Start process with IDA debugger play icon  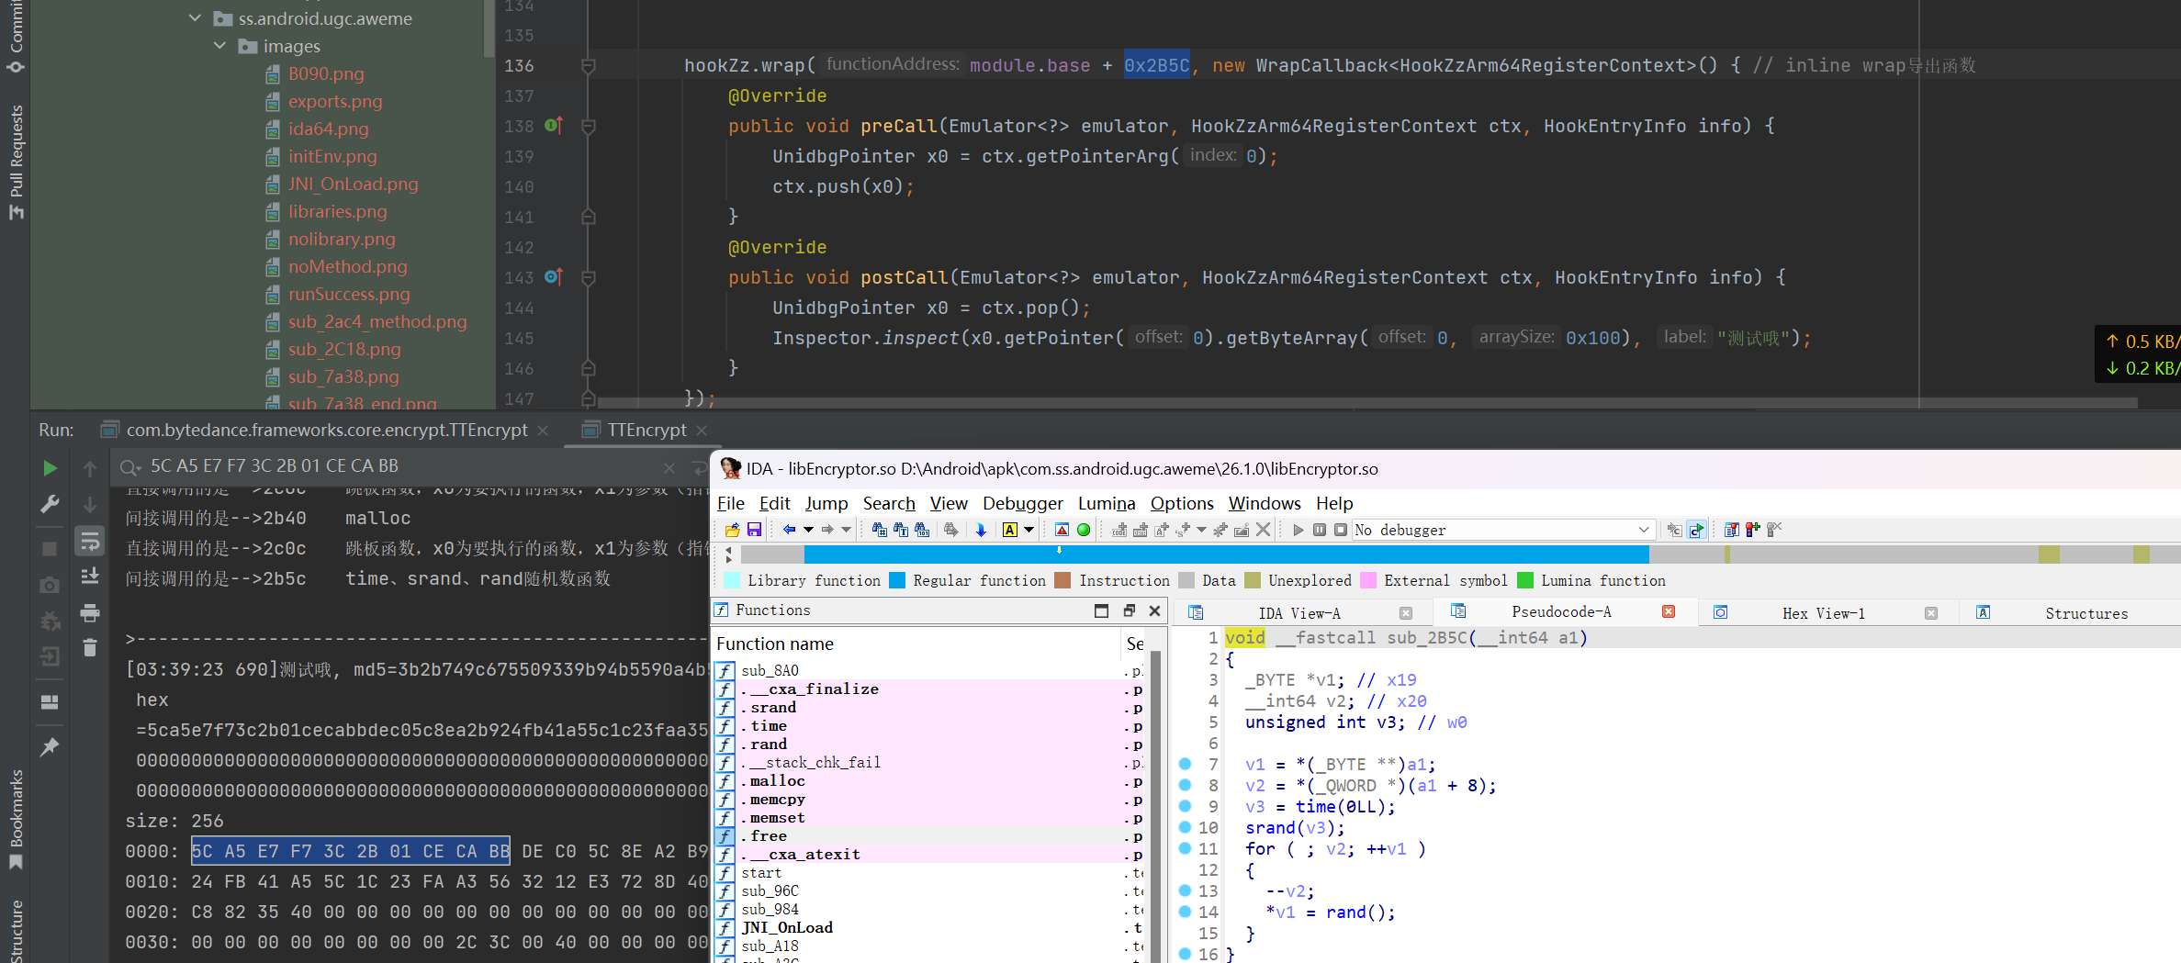[x=1298, y=530]
